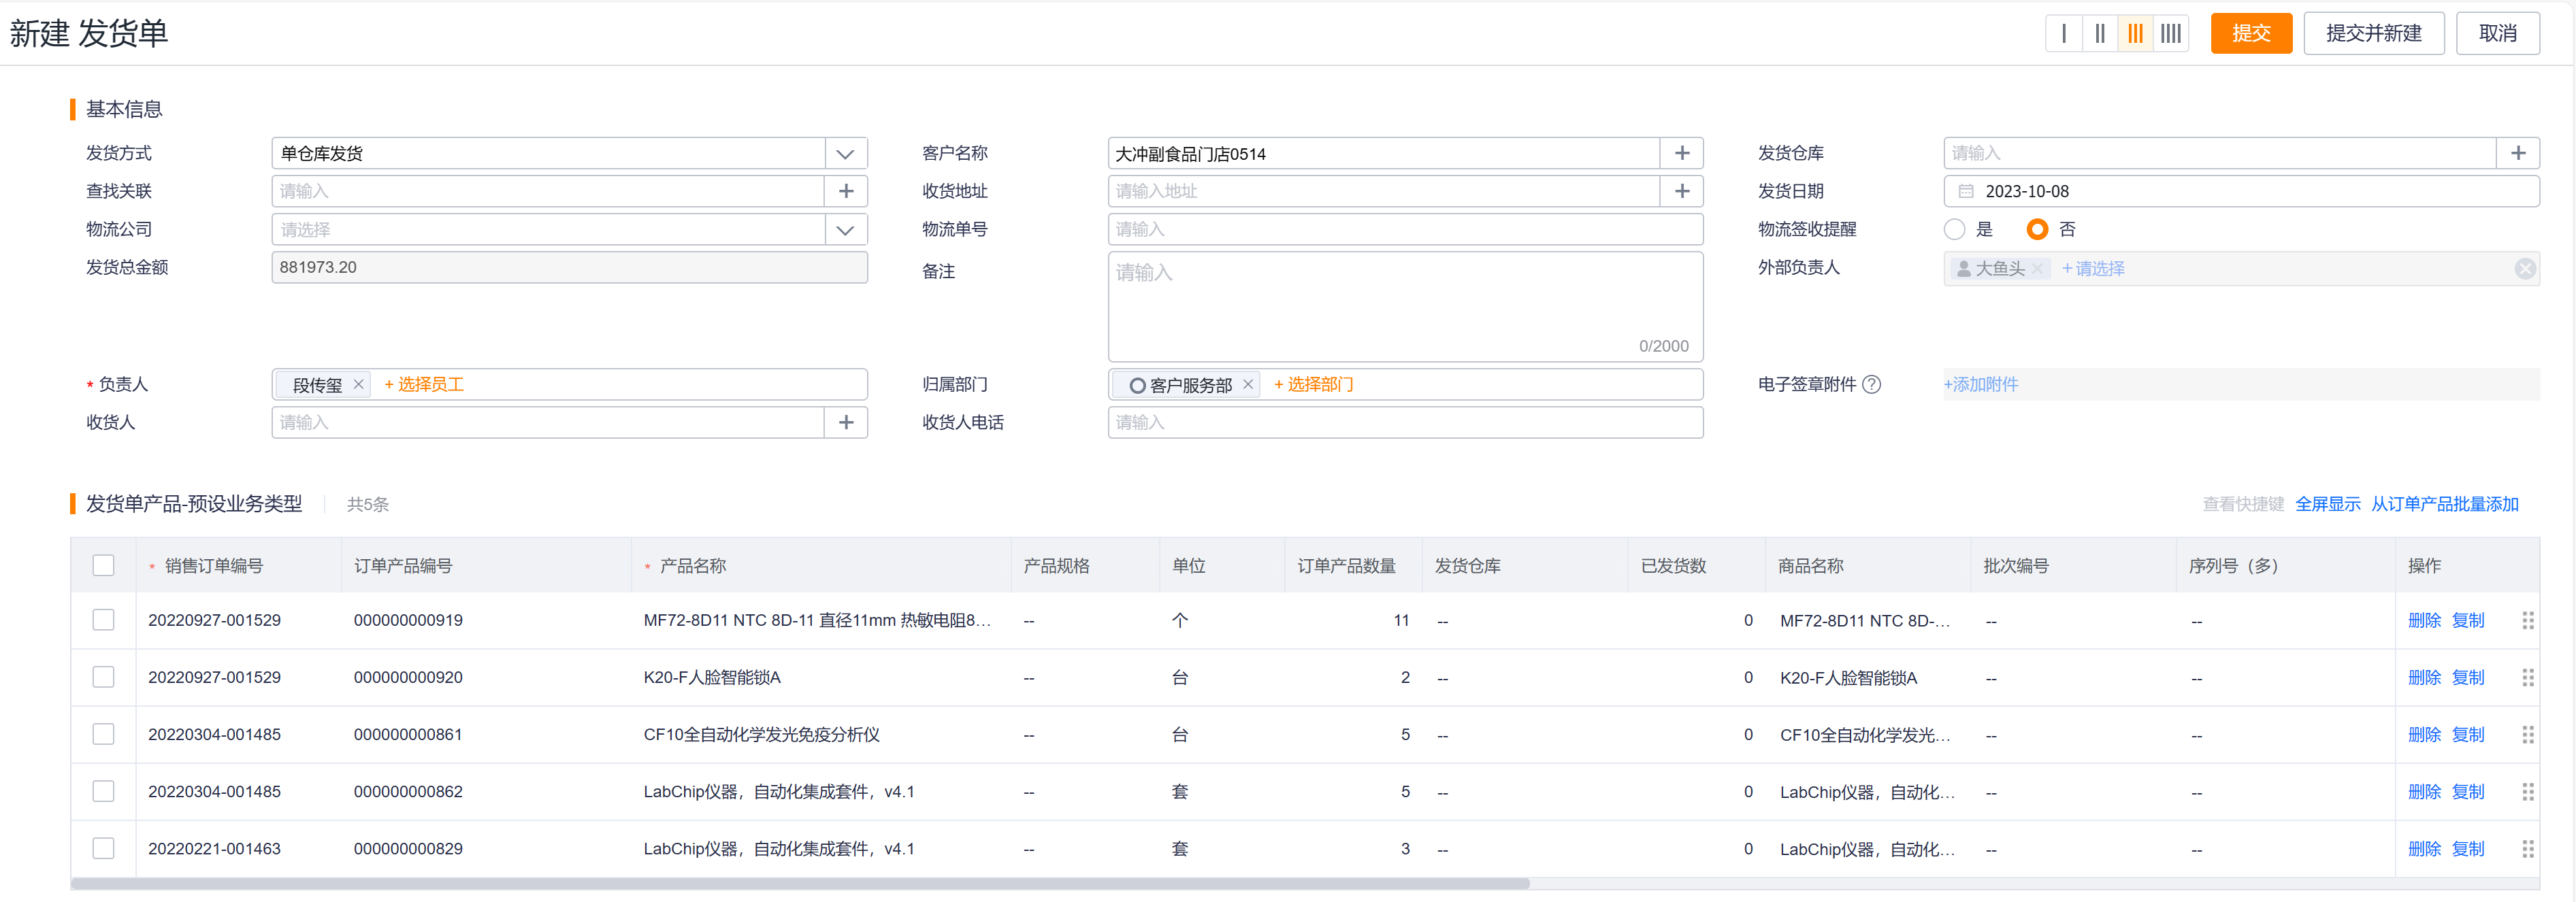Click 选择员工 link
The width and height of the screenshot is (2576, 902).
coord(424,384)
